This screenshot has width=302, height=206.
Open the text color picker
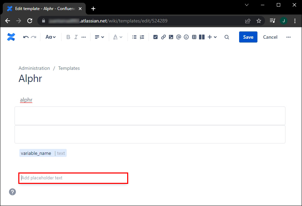118,37
